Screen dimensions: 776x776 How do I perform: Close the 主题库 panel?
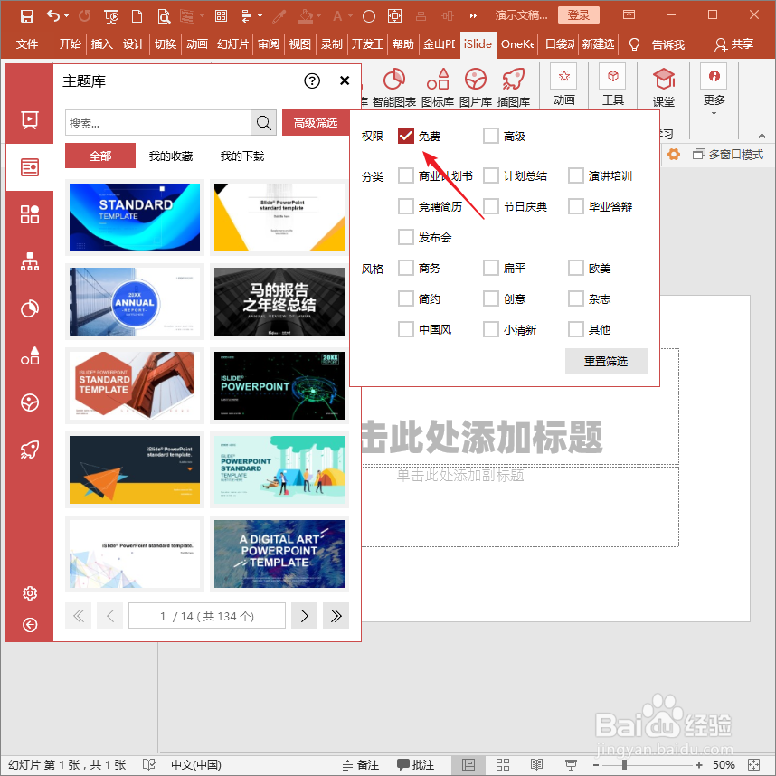pyautogui.click(x=345, y=80)
